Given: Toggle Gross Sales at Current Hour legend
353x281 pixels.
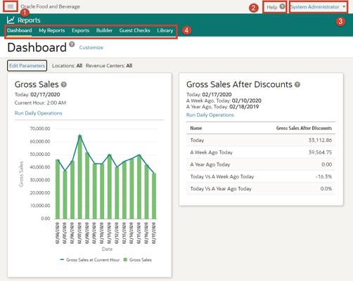Looking at the screenshot, I should click(x=90, y=260).
